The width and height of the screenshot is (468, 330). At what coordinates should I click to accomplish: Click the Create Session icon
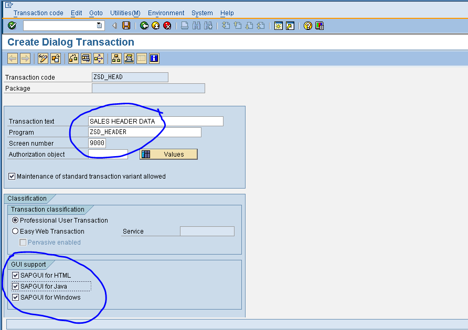[x=279, y=25]
